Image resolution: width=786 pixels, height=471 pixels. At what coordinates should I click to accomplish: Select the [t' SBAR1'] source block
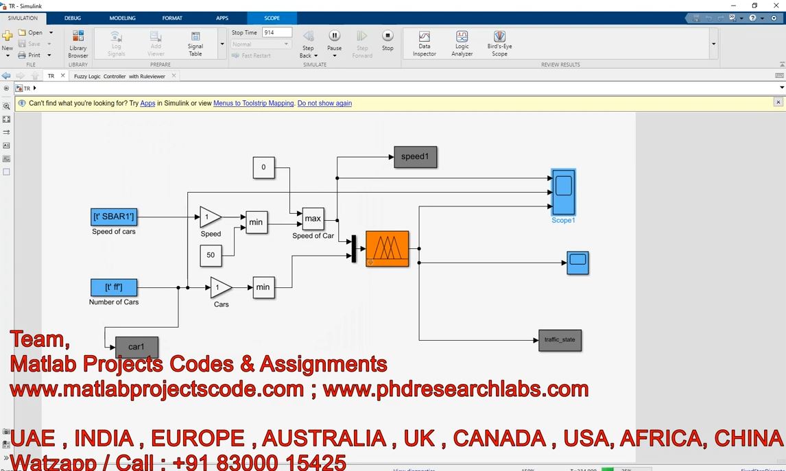(x=114, y=217)
